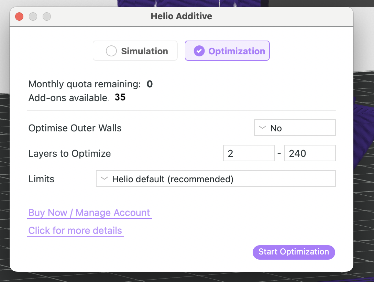The width and height of the screenshot is (374, 282).
Task: Click the chevron on the Optimise Outer Walls selector
Action: click(262, 127)
